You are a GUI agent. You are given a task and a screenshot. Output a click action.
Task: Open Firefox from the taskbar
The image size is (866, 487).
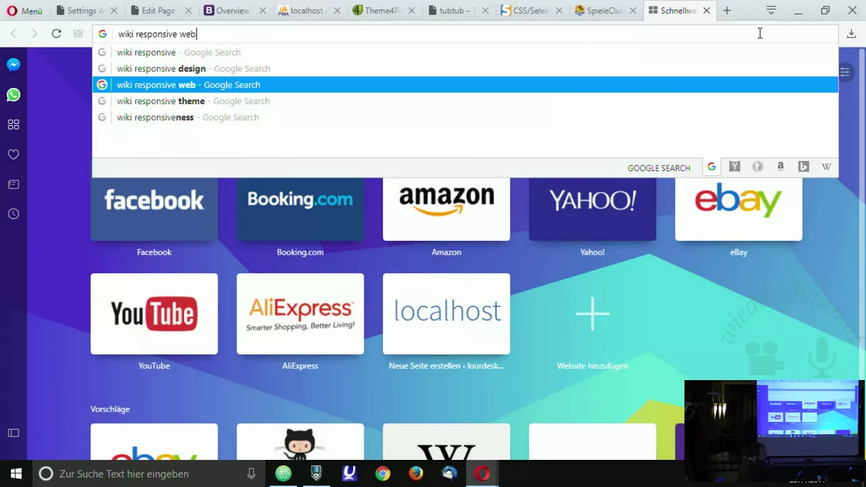[x=416, y=473]
